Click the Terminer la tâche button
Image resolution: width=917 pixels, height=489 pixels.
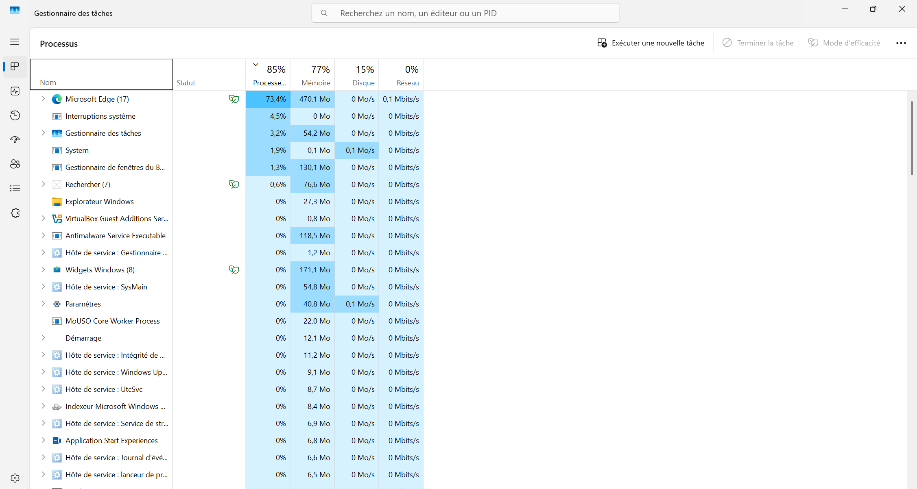pos(758,43)
